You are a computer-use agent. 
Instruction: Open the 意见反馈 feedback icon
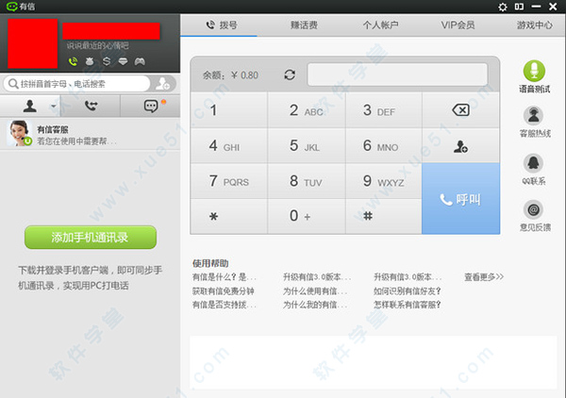tap(535, 215)
